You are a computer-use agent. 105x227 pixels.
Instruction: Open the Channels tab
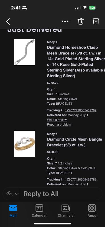65,211
